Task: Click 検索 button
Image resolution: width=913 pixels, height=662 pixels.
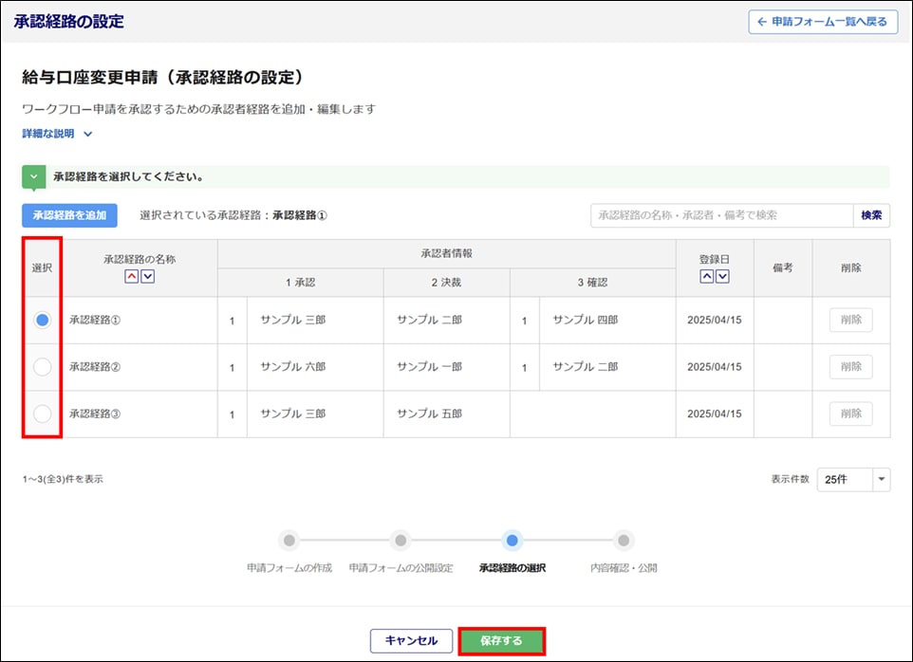Action: (871, 215)
